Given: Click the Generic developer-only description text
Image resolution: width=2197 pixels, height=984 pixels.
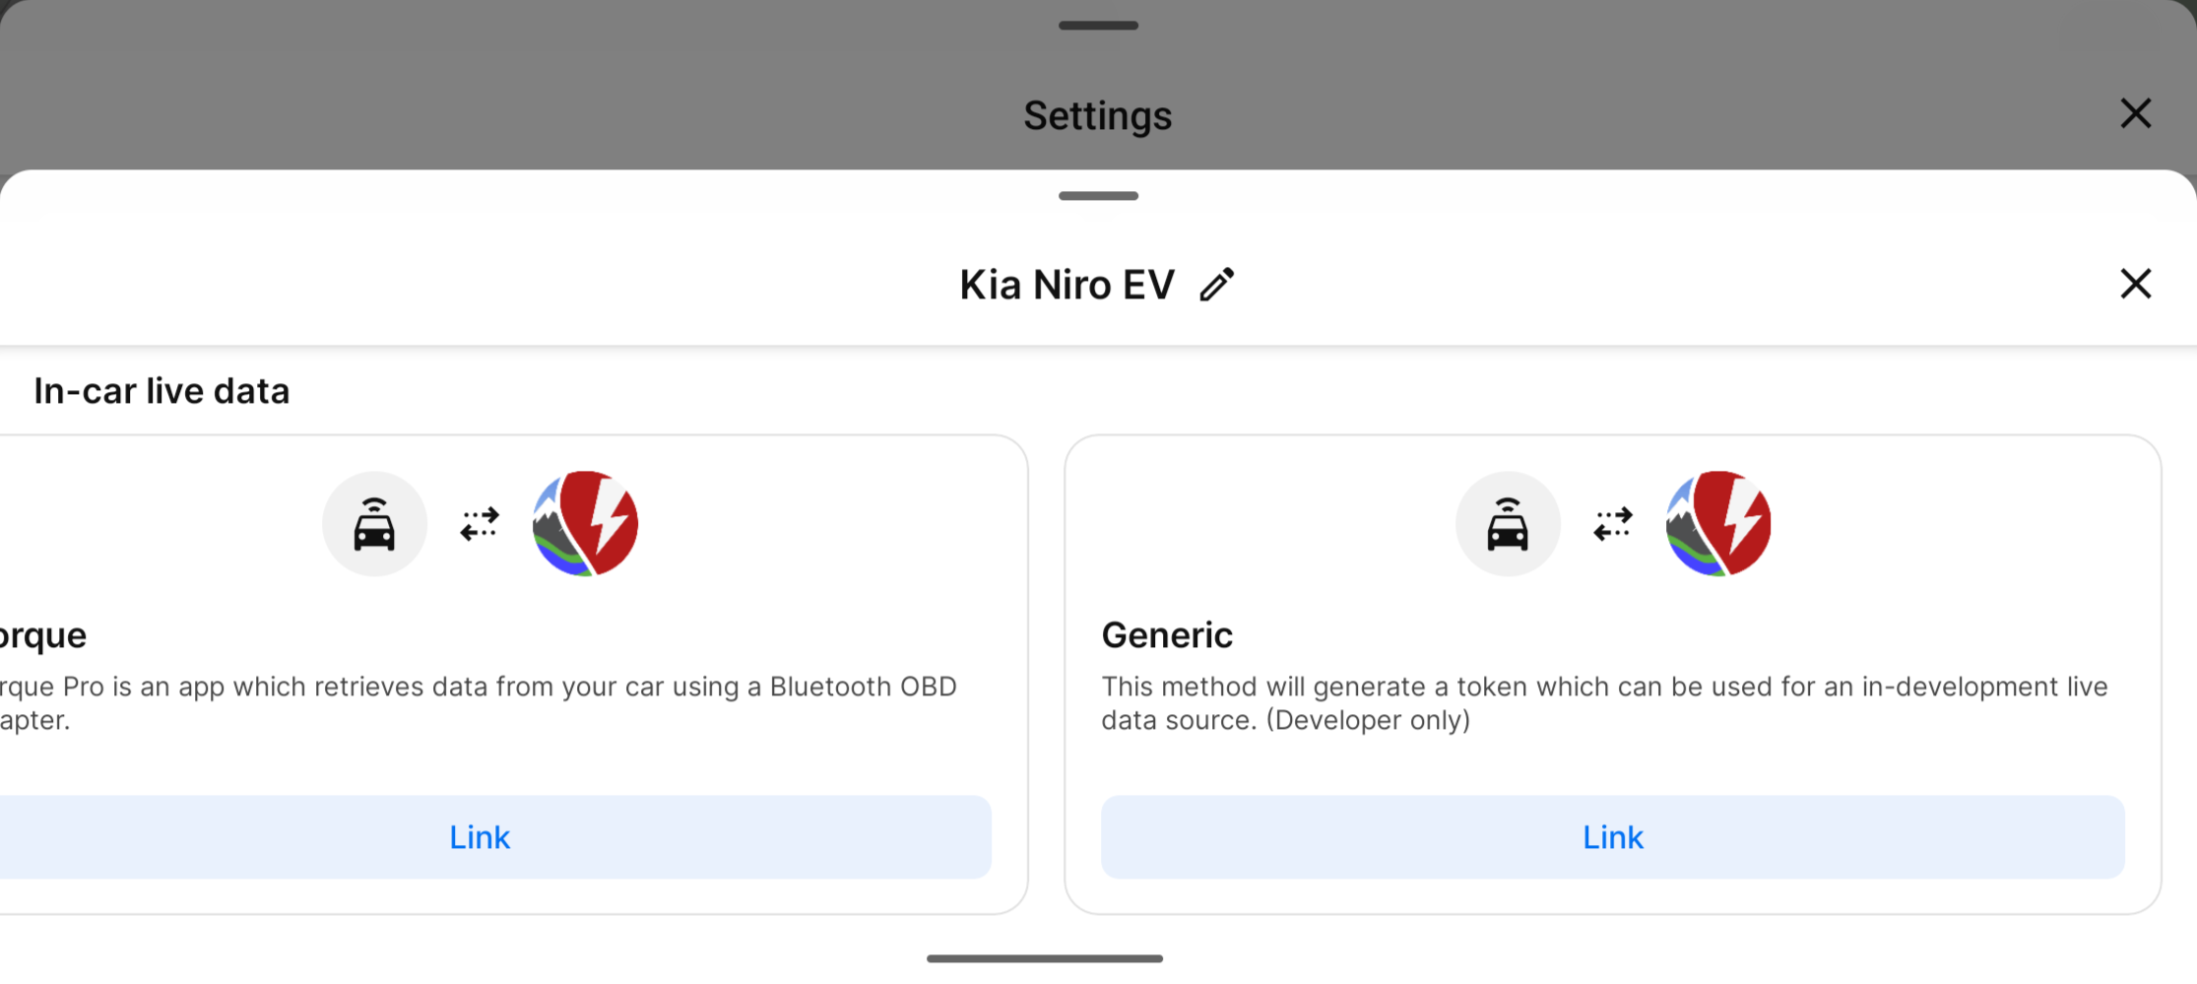Looking at the screenshot, I should tap(1604, 703).
